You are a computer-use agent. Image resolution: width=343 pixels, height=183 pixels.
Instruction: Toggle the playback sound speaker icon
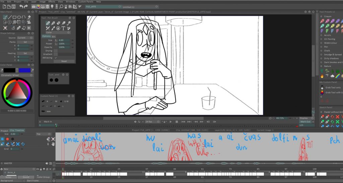135,122
